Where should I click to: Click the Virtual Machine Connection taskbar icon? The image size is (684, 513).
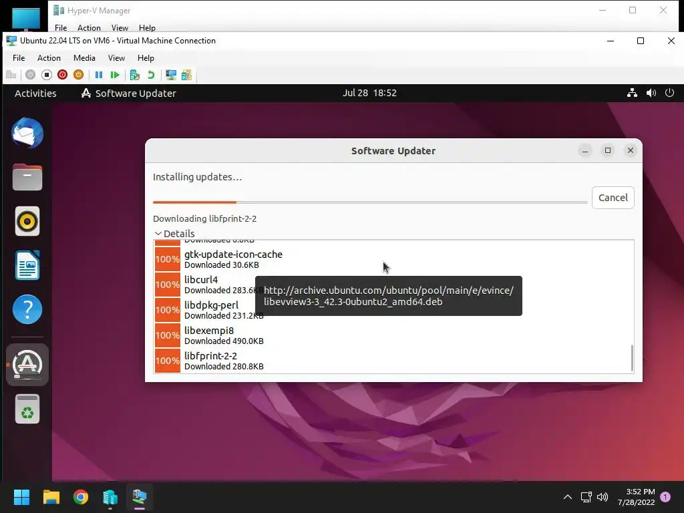pos(140,497)
